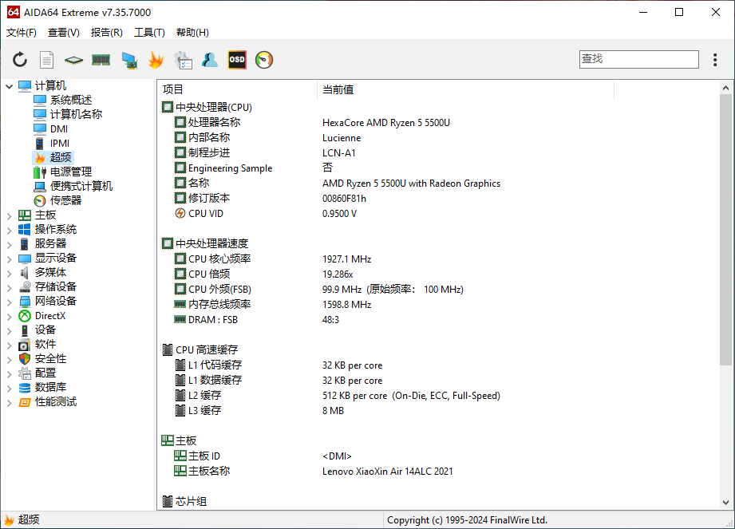Select 电源管理 tree item
The image size is (735, 529).
pos(71,172)
